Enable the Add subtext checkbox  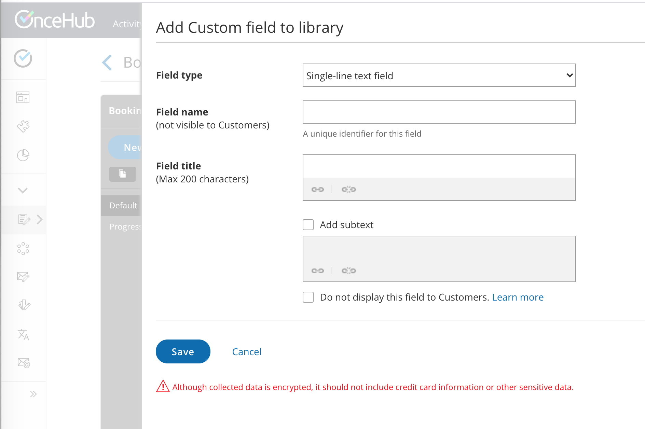pos(308,225)
